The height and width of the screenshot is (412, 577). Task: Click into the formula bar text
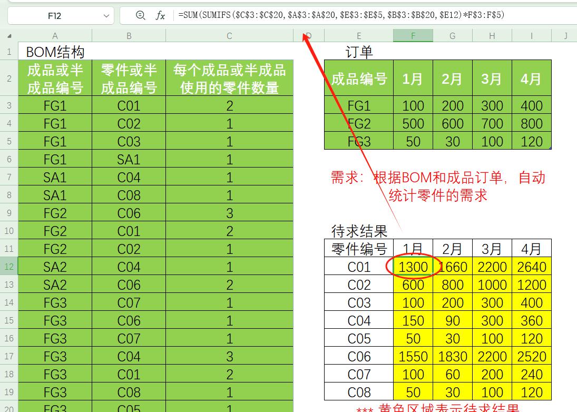341,15
